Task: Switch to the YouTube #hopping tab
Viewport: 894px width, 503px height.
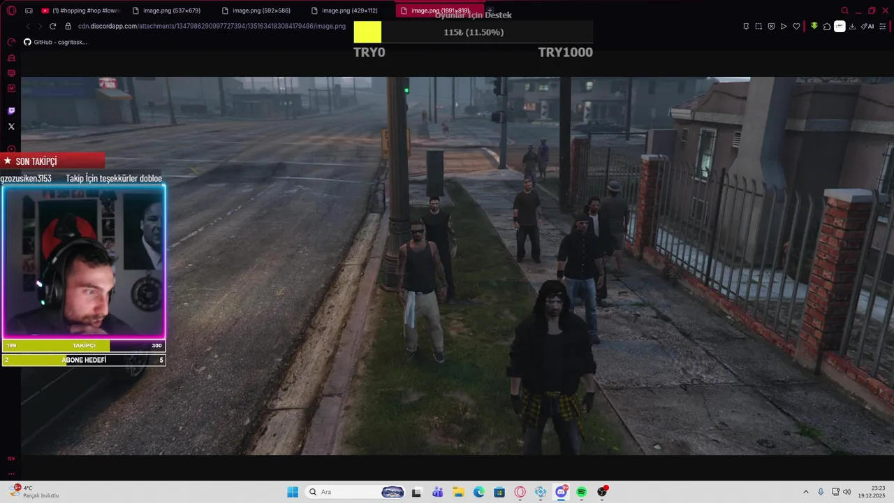Action: pyautogui.click(x=82, y=10)
